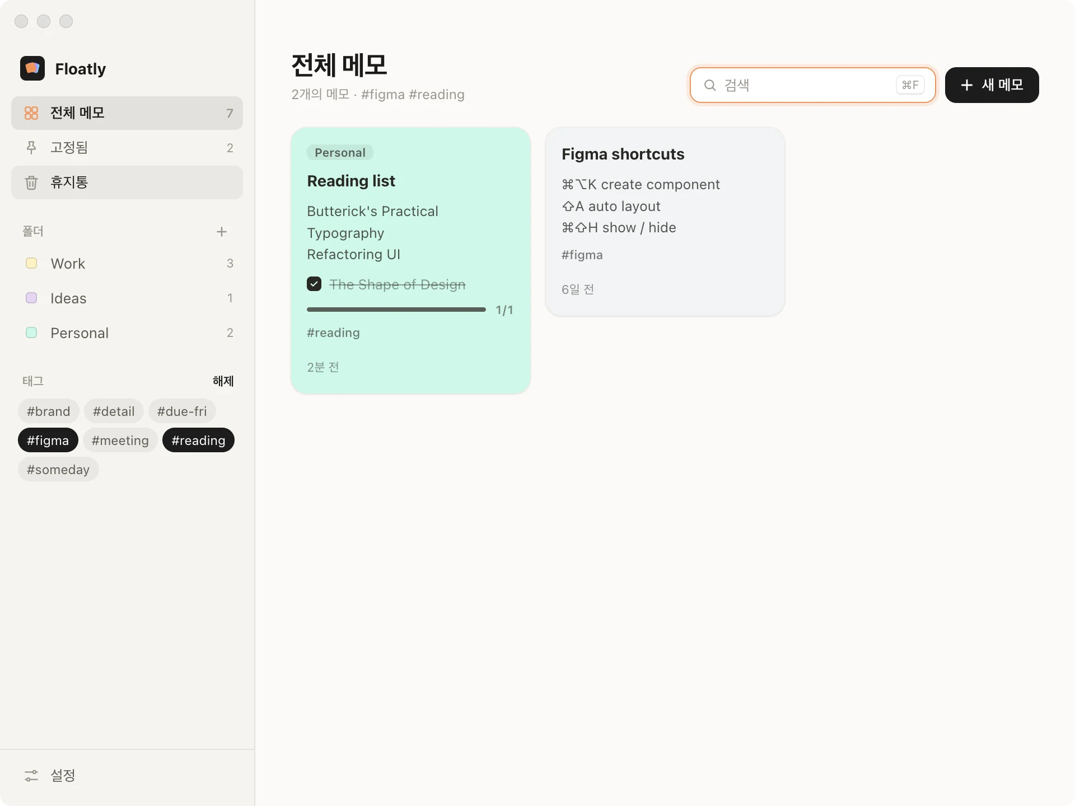
Task: Deselect the #reading tag filter
Action: (x=198, y=441)
